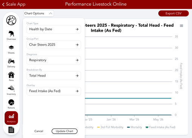Toggle the Mortality legend series
This screenshot has width=192, height=138.
coord(135,127)
